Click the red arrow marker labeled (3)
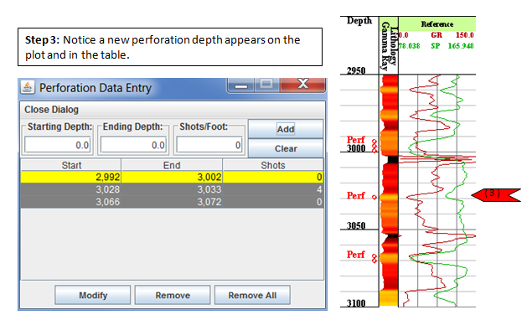Screen dimensions: 532x320 [x=496, y=194]
